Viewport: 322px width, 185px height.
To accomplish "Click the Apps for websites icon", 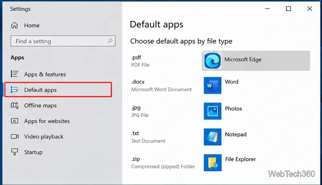I will tap(14, 121).
